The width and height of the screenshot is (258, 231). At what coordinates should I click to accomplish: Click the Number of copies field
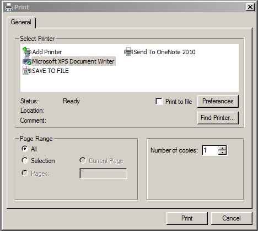point(210,150)
